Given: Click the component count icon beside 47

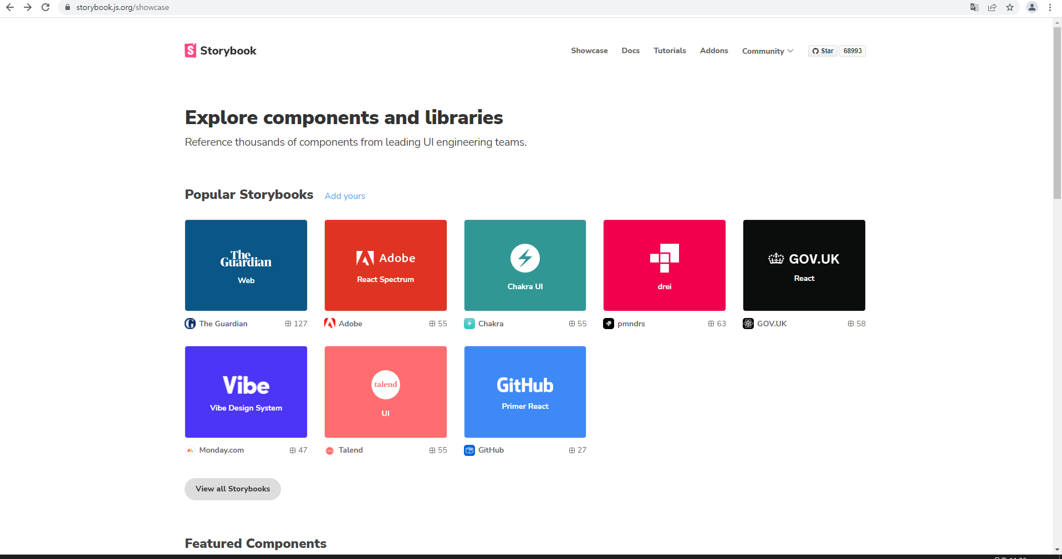Looking at the screenshot, I should (293, 450).
